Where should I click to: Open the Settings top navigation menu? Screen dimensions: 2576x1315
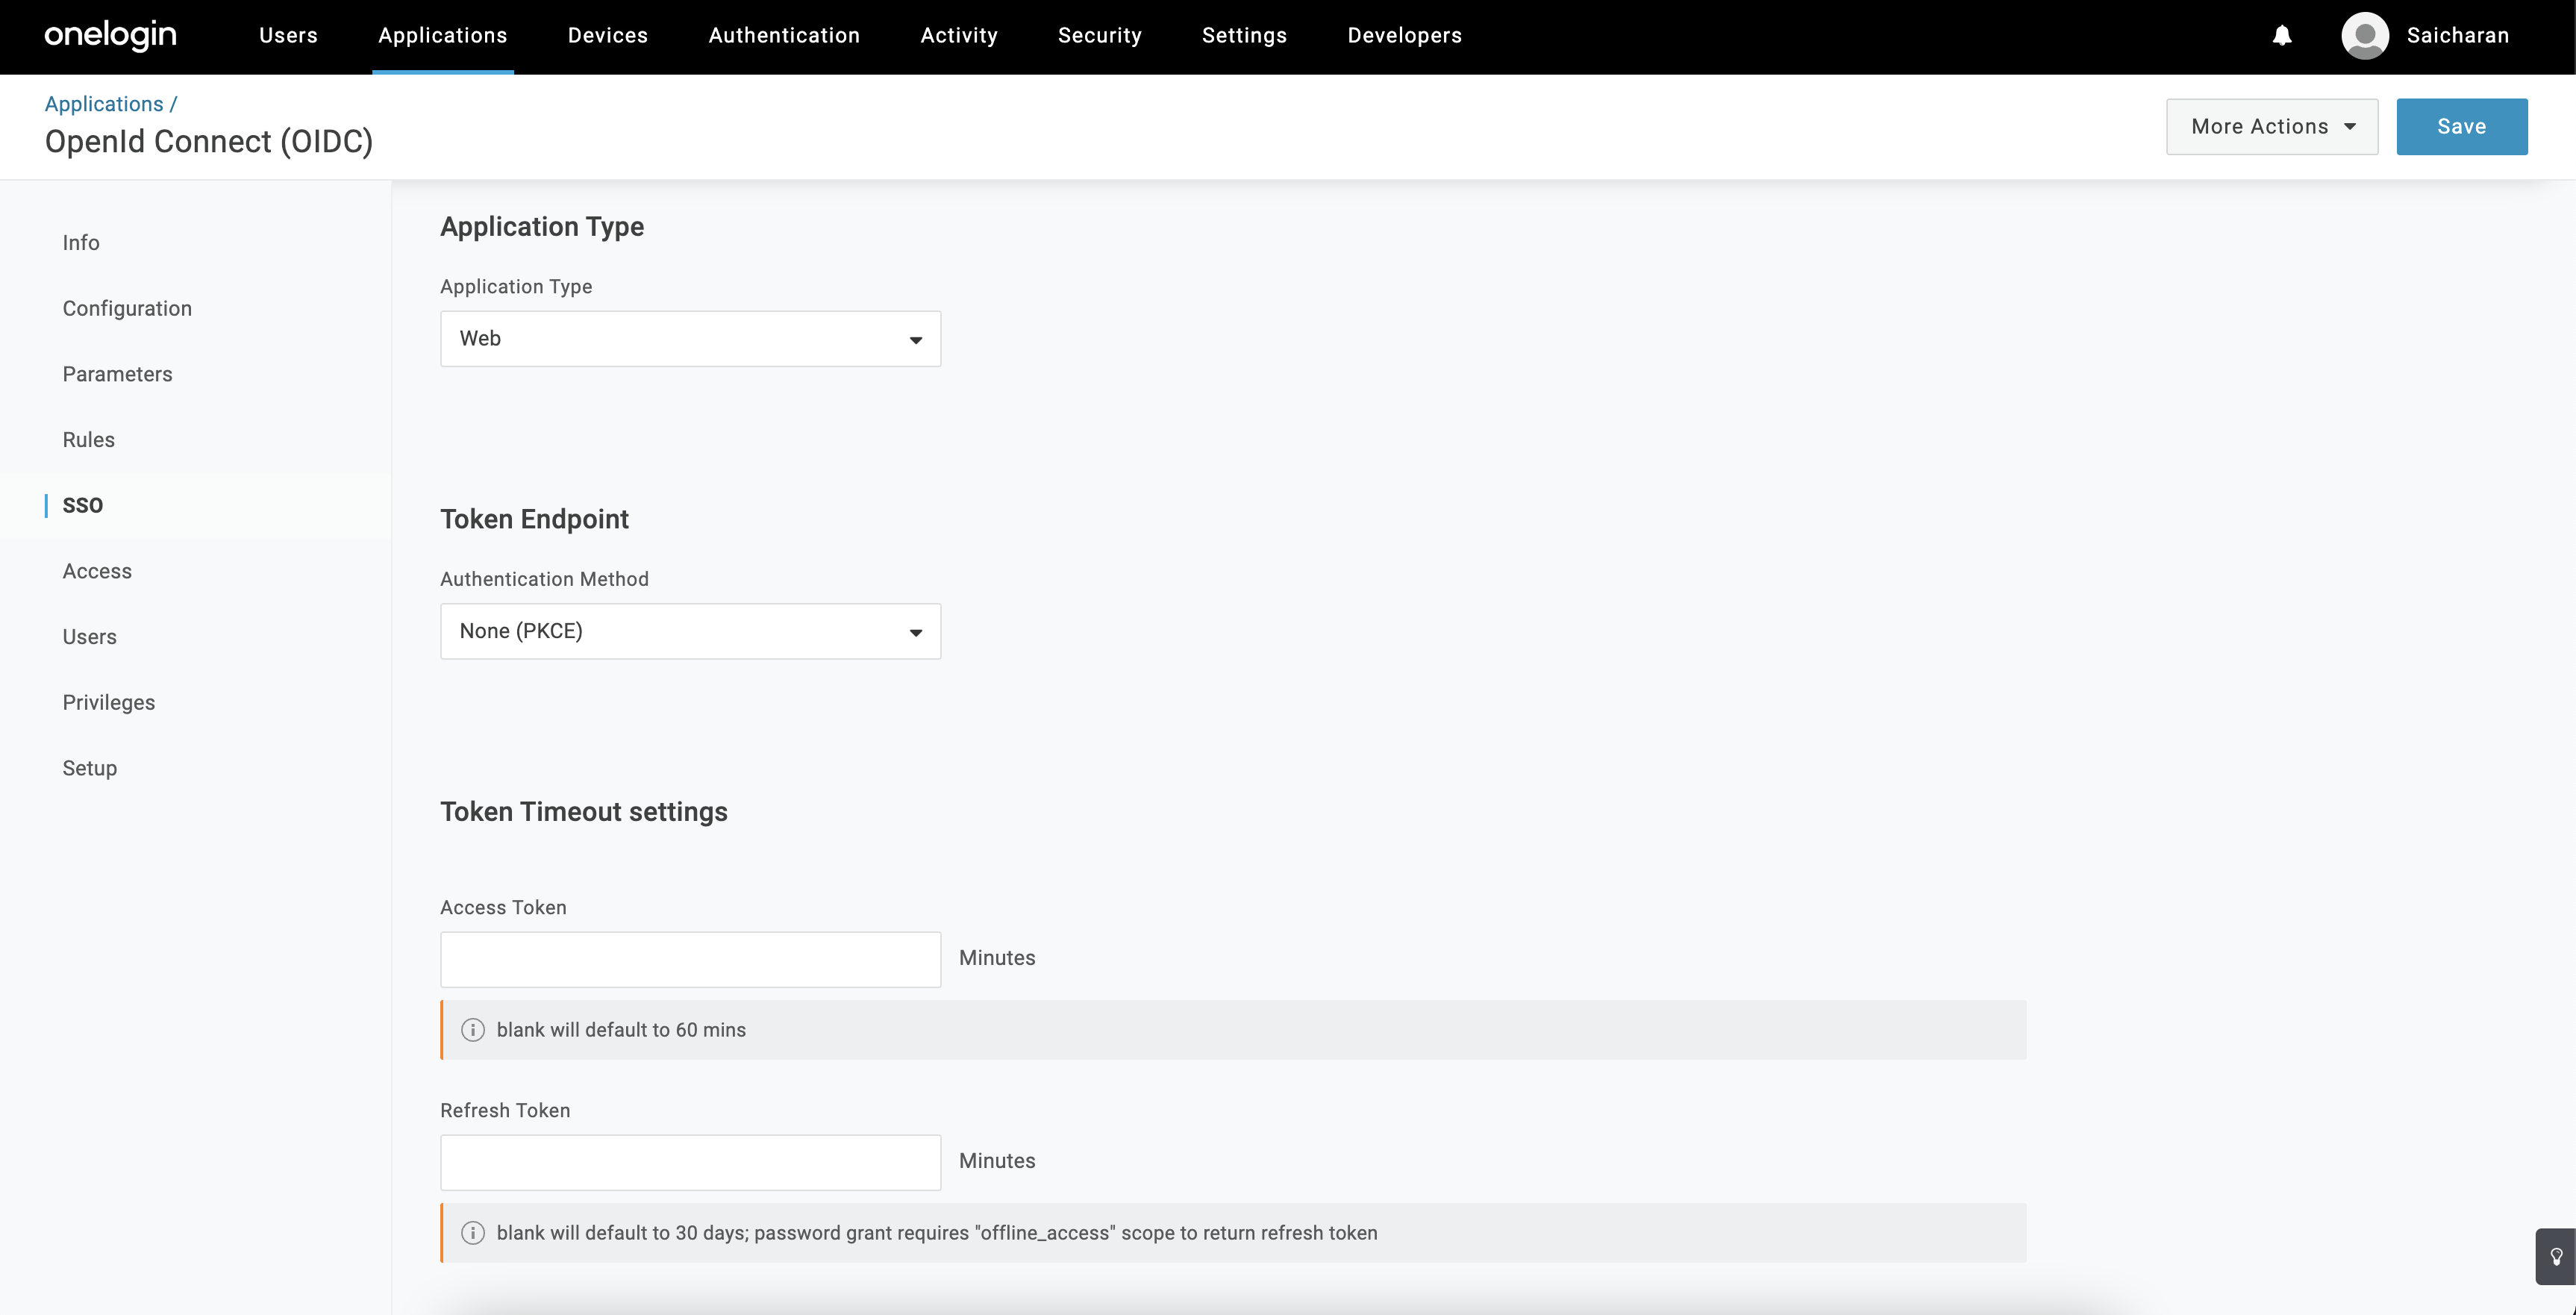(1244, 36)
